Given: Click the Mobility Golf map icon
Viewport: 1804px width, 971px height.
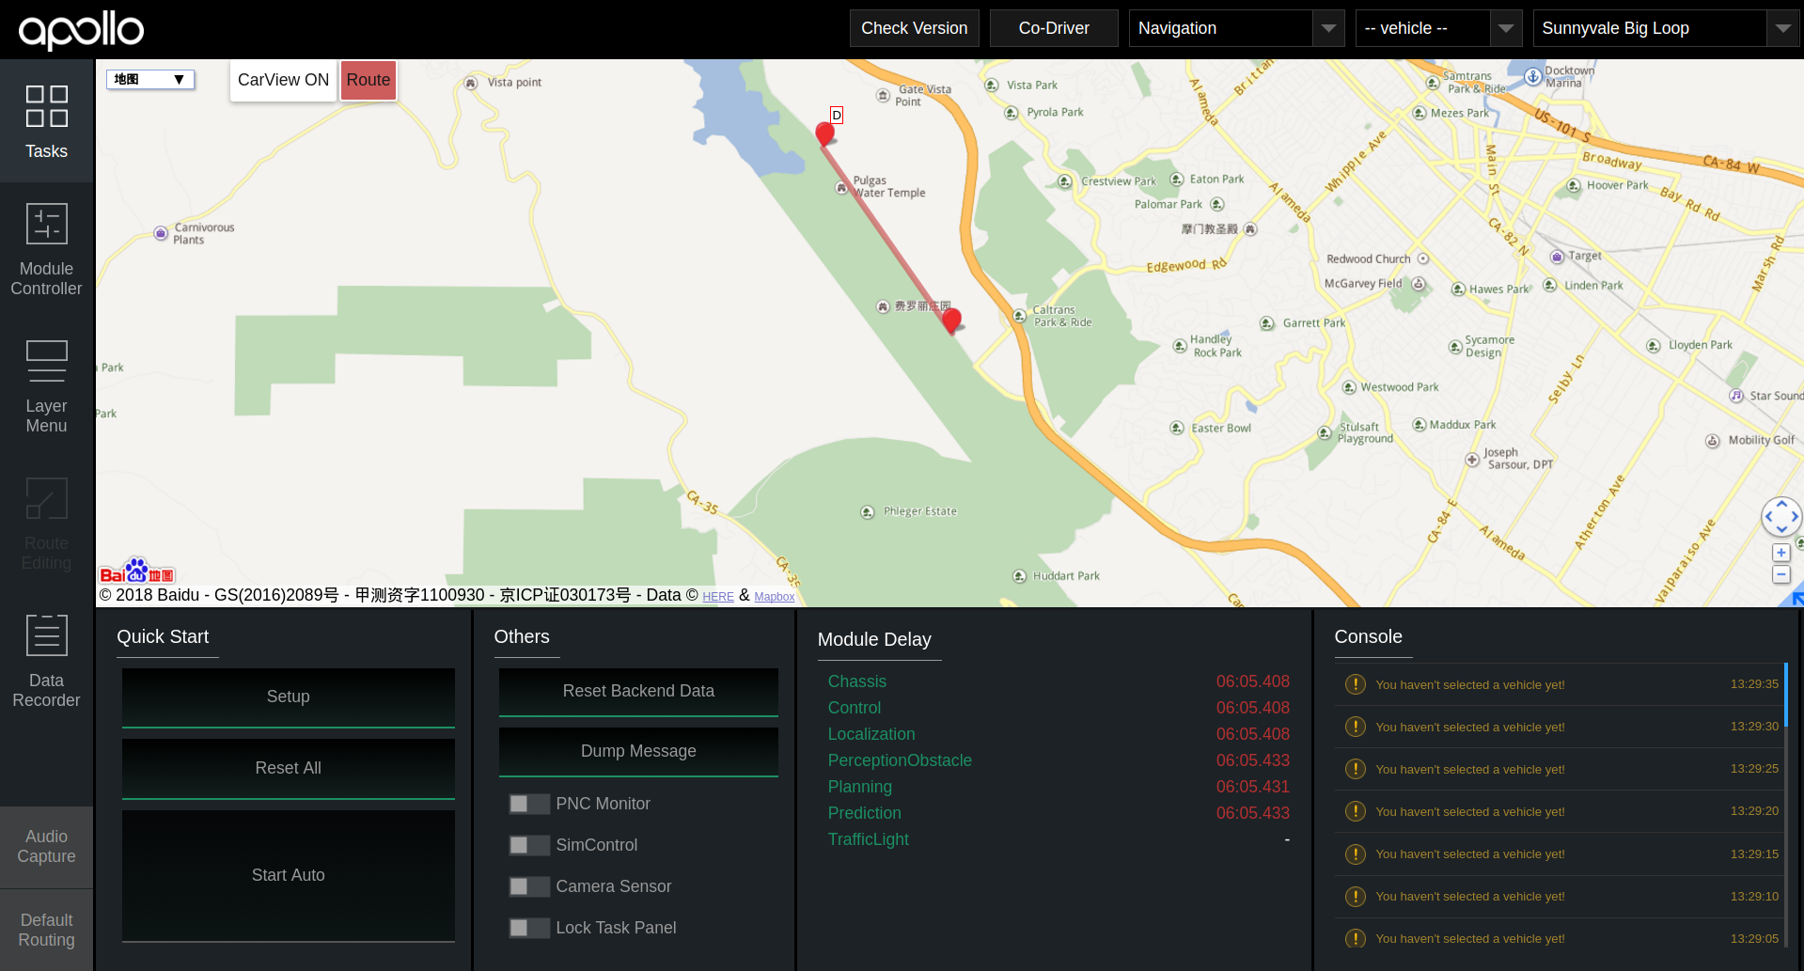Looking at the screenshot, I should point(1713,441).
